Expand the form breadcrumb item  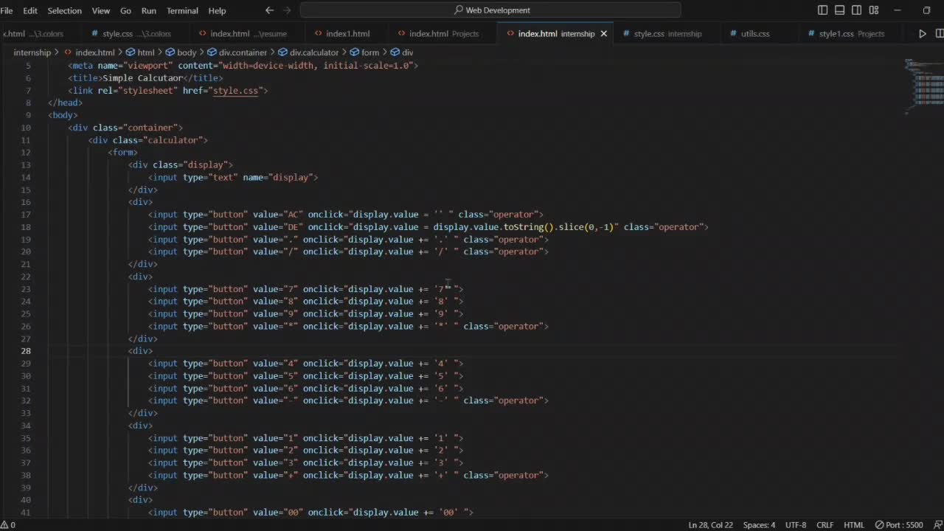click(x=369, y=52)
